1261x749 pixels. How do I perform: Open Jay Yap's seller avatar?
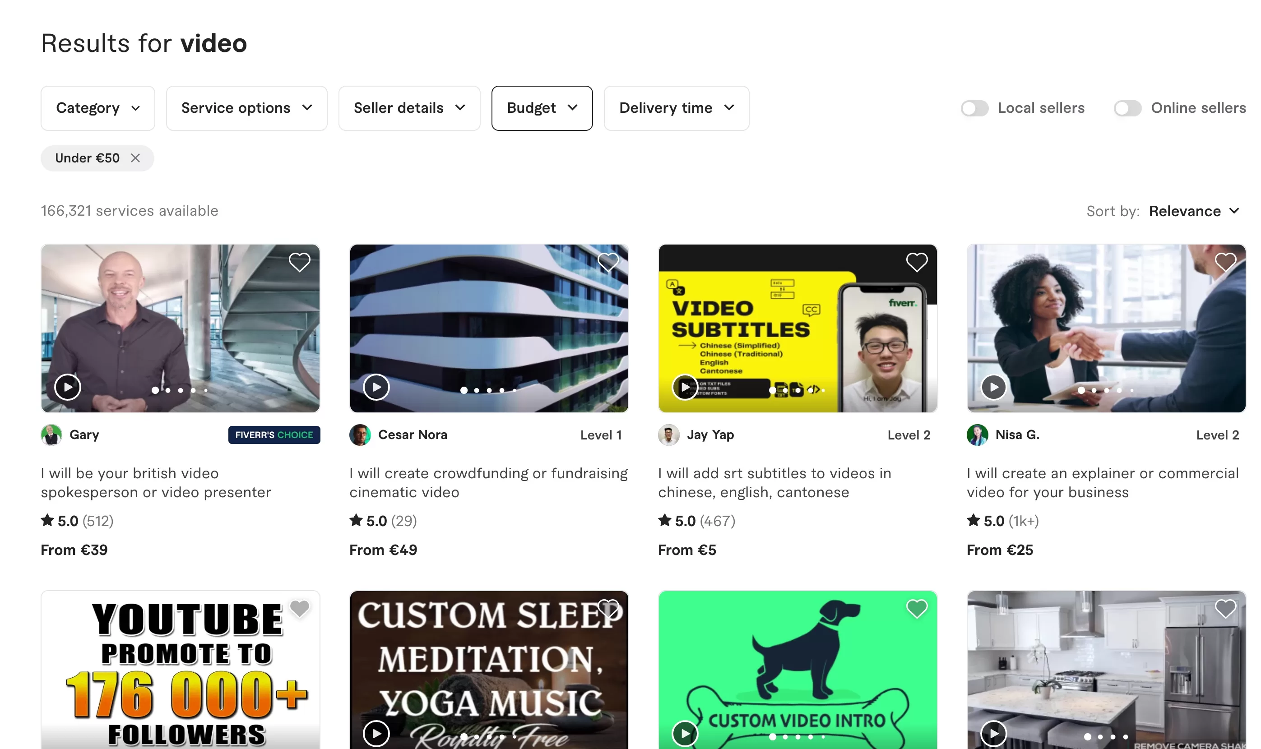668,435
